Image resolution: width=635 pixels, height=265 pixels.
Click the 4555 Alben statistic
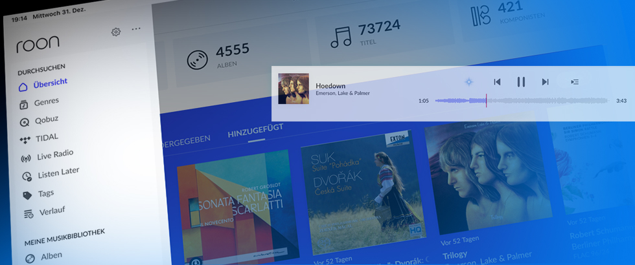pos(233,54)
